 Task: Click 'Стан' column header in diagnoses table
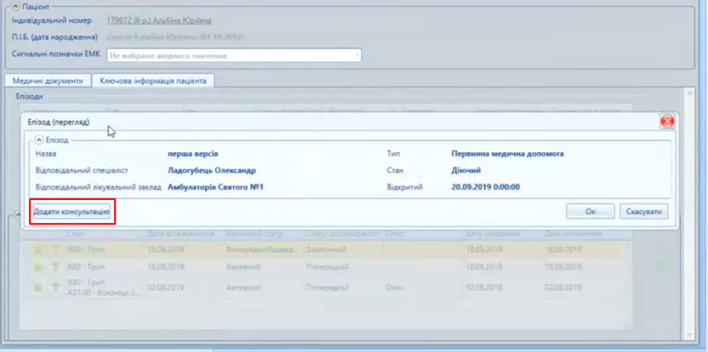tap(76, 234)
